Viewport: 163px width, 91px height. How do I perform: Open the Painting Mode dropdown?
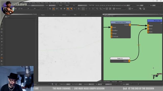coord(38,5)
